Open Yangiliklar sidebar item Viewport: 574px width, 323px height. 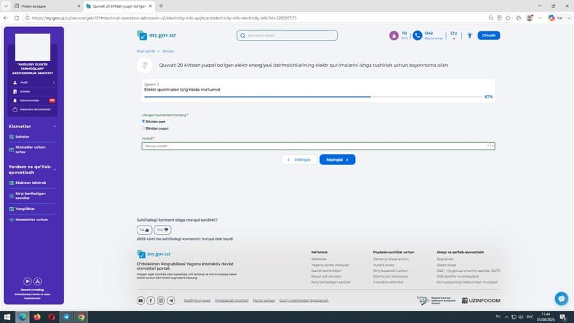pyautogui.click(x=25, y=209)
